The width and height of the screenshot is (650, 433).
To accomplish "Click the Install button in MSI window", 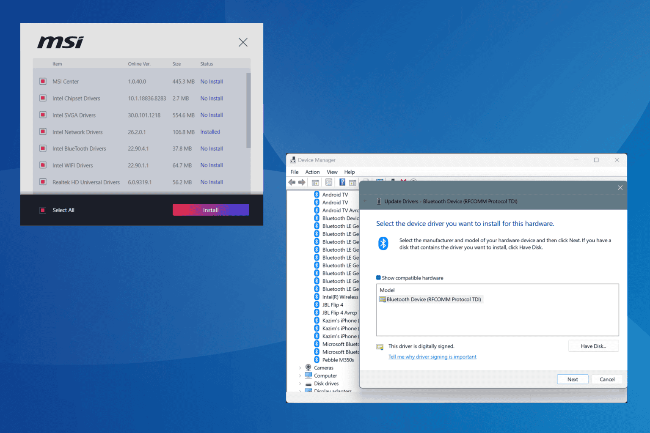I will pos(211,210).
